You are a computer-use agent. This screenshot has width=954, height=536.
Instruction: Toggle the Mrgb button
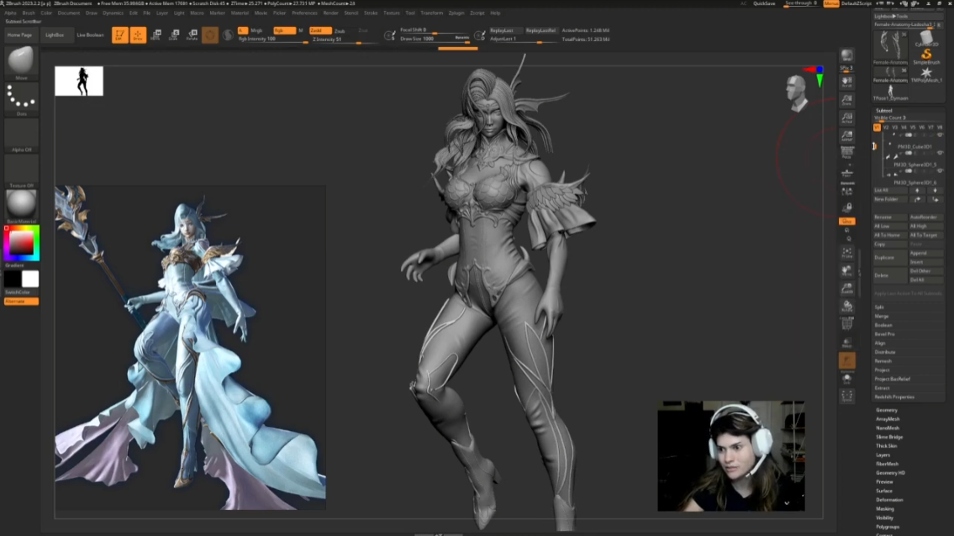(256, 30)
